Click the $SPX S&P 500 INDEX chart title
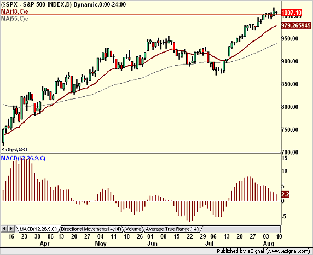This screenshot has height=255, width=313. click(63, 4)
